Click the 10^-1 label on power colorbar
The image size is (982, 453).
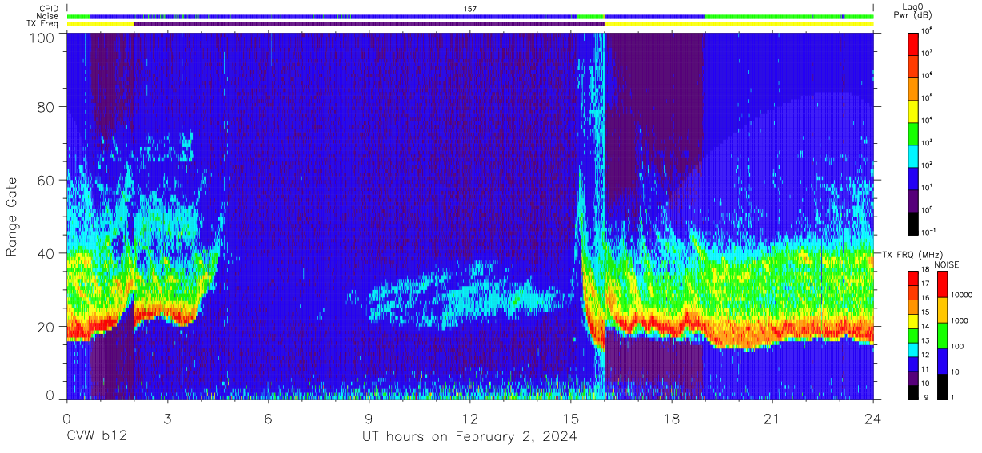(929, 231)
